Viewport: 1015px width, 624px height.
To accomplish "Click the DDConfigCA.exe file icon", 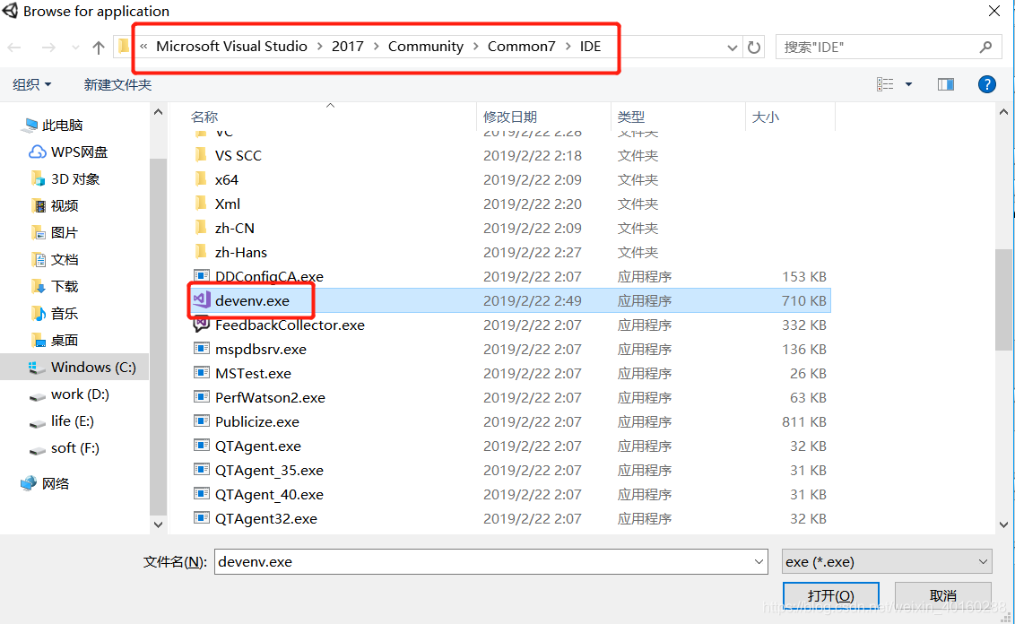I will click(x=202, y=276).
